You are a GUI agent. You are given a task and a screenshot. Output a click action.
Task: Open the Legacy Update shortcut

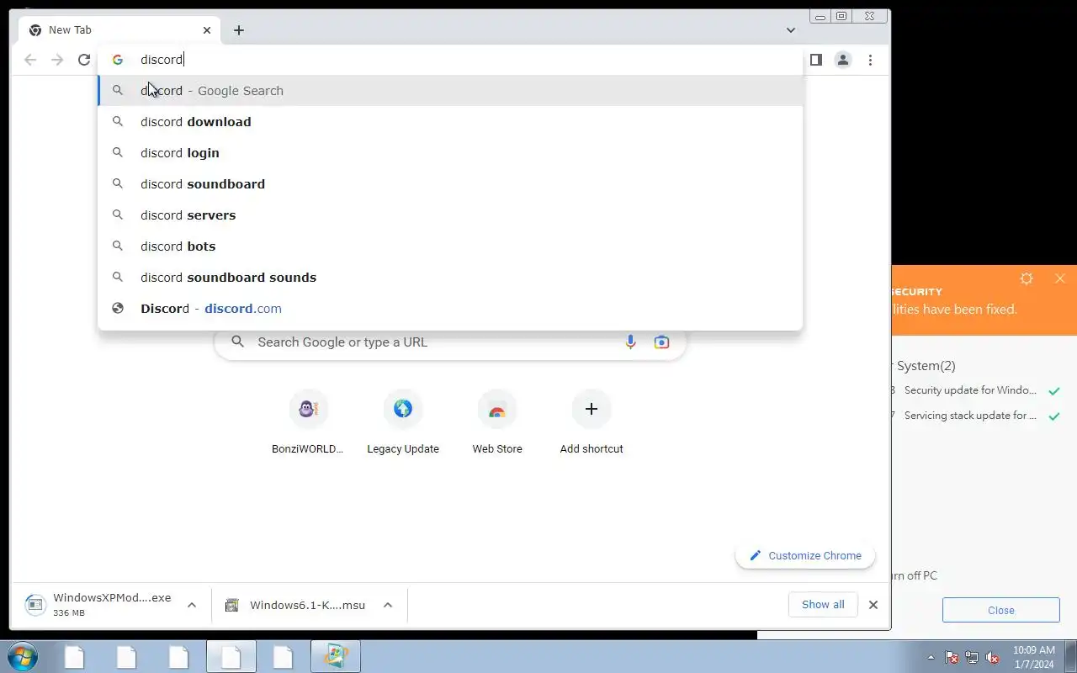(403, 422)
